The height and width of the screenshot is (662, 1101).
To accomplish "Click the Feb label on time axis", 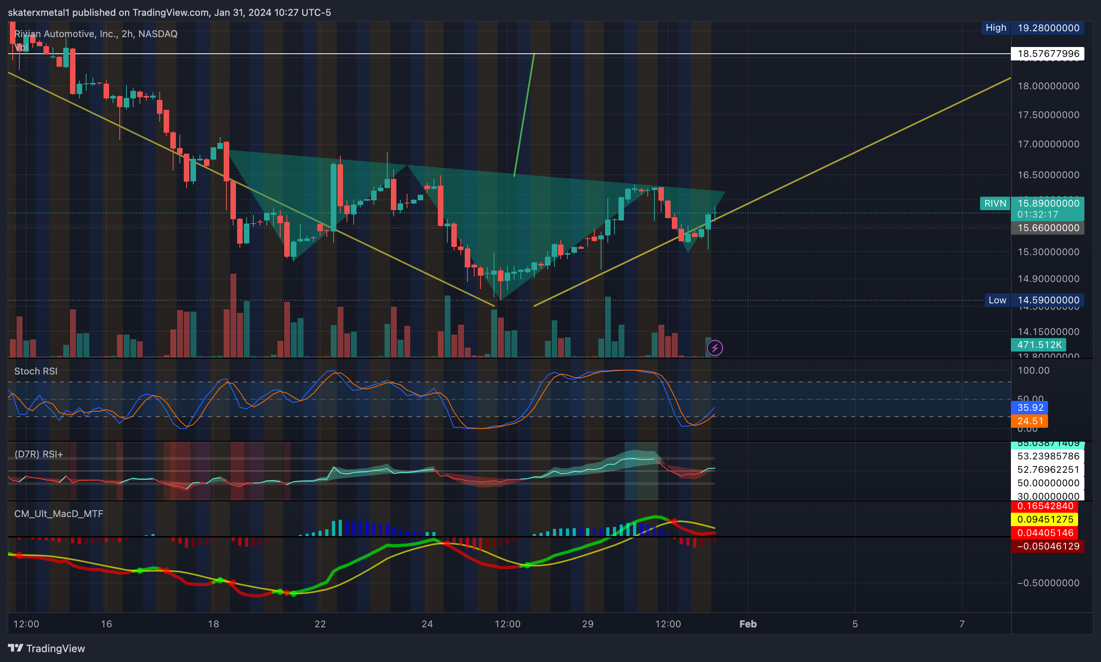I will coord(748,624).
